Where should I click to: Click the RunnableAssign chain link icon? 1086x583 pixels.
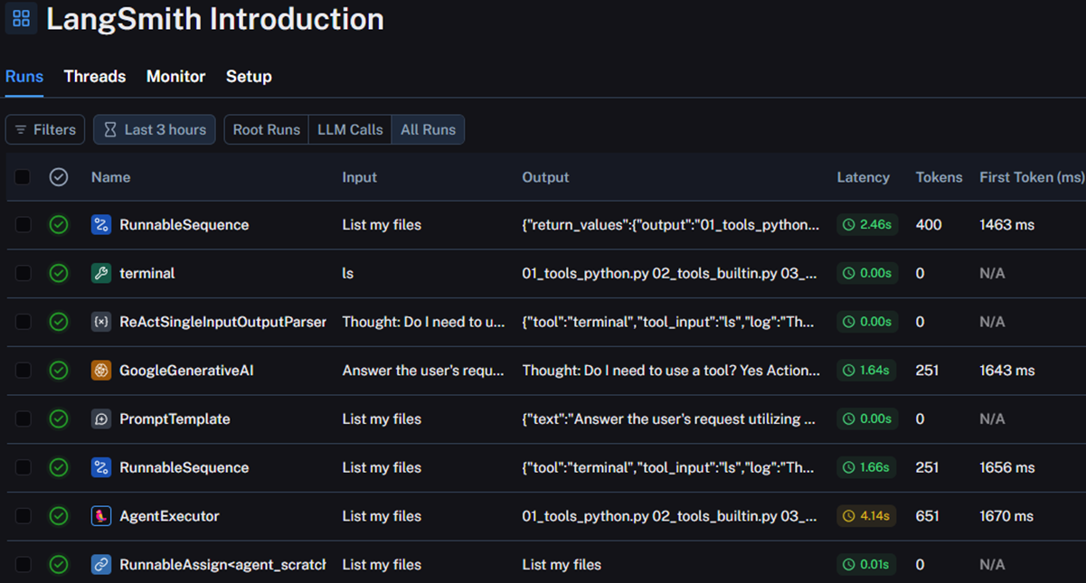(x=101, y=565)
